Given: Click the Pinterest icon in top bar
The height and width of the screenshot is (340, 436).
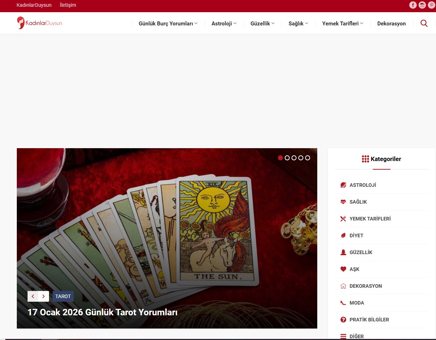Looking at the screenshot, I should [431, 5].
